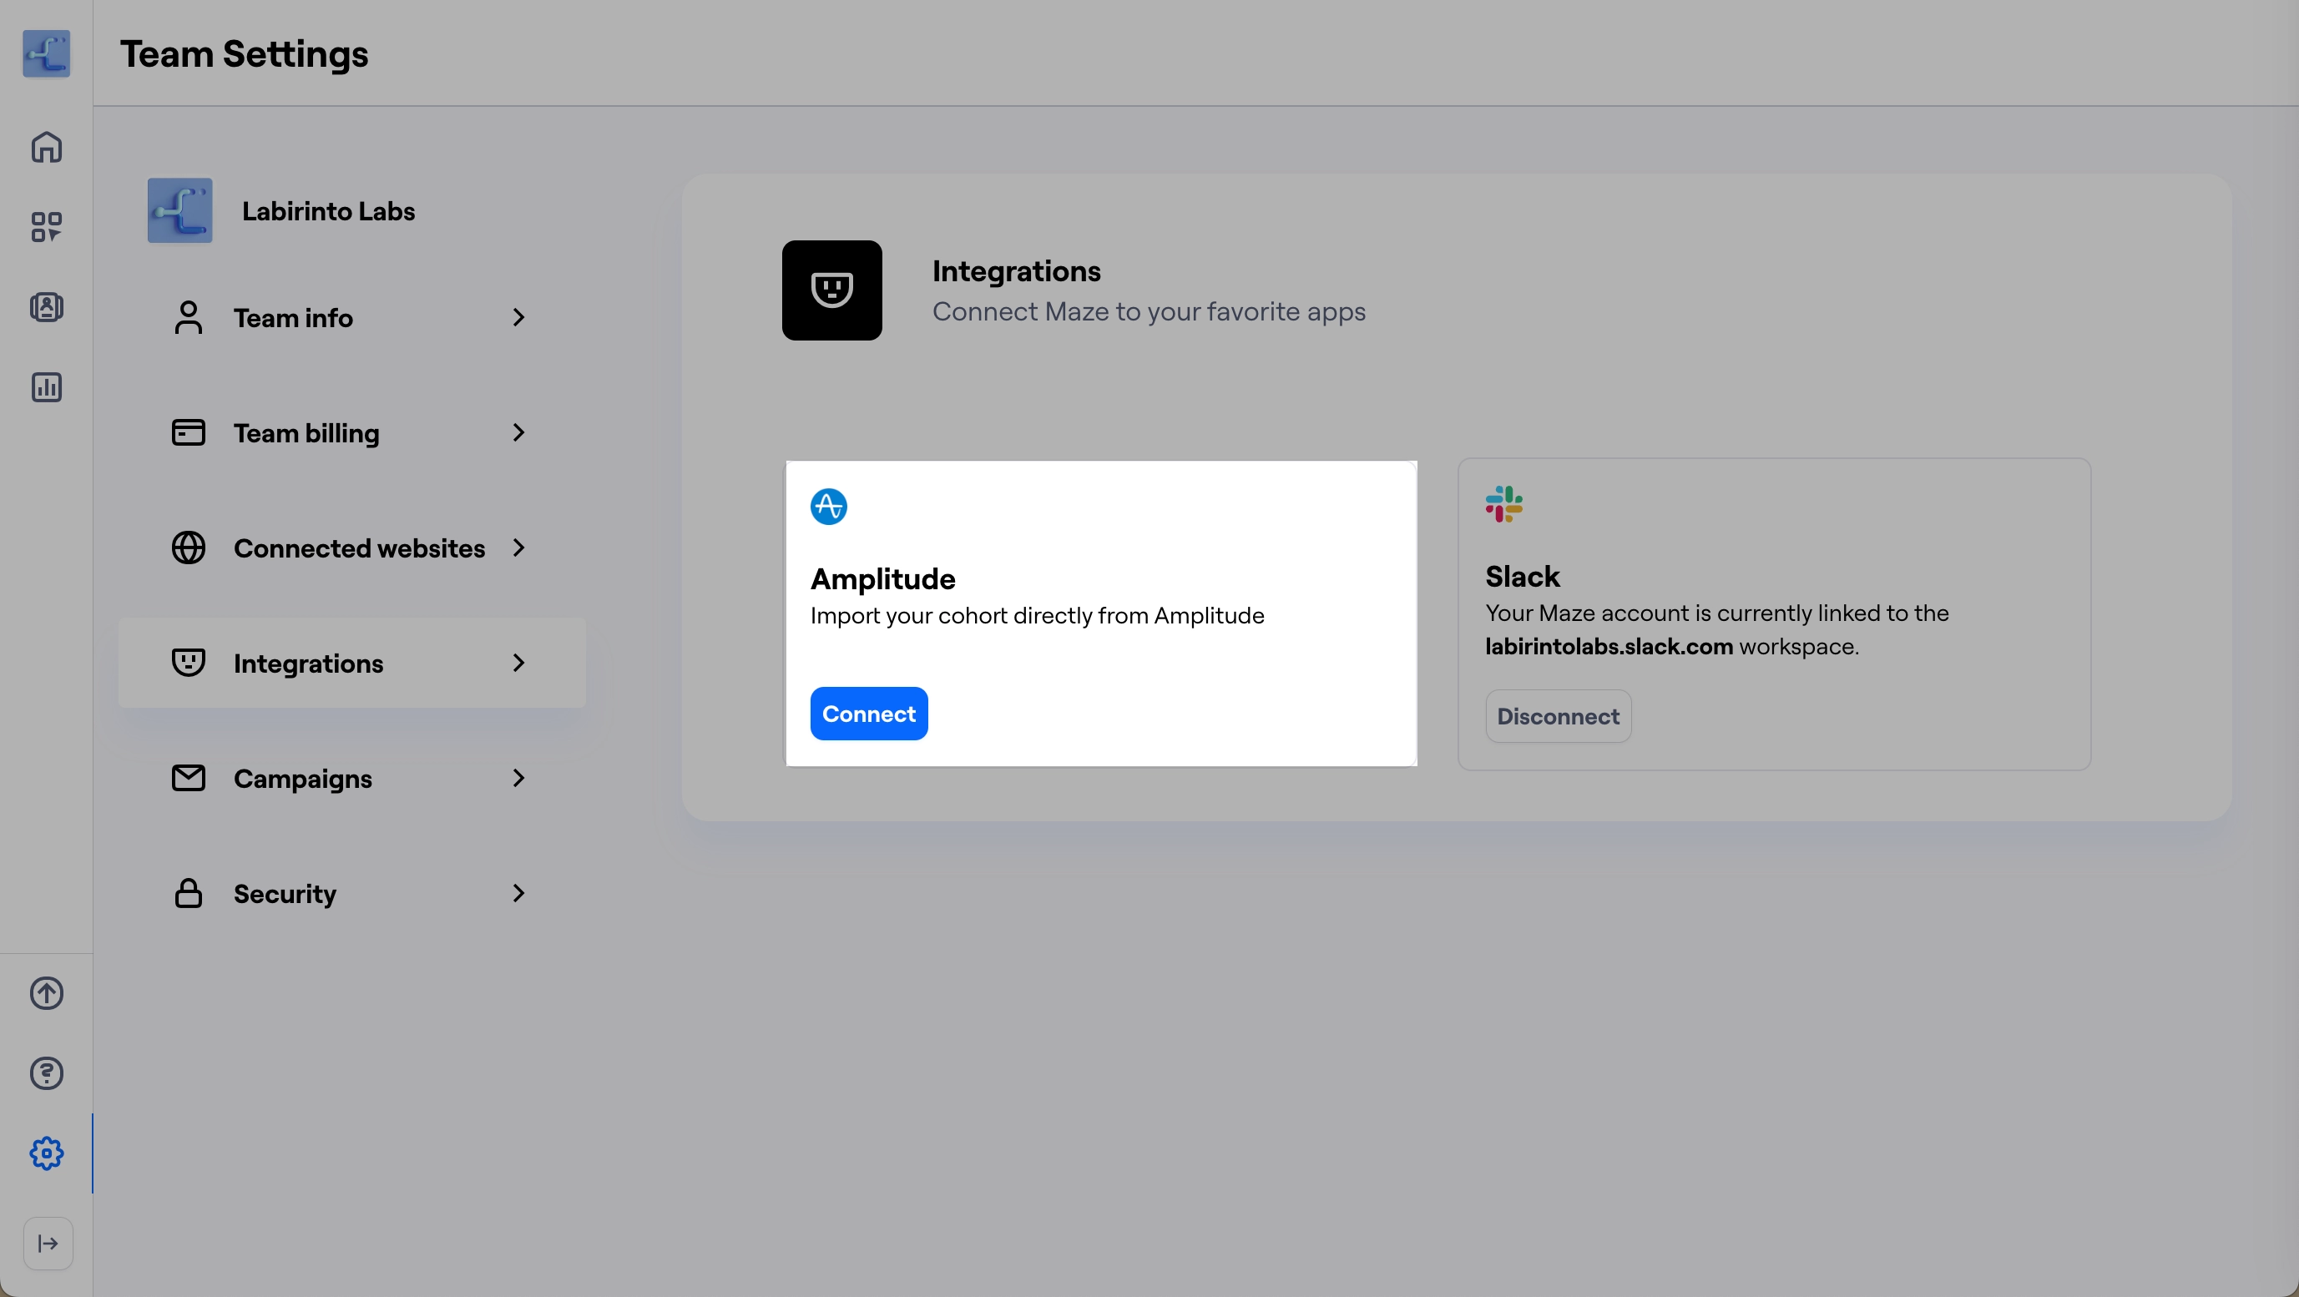Open the contacts panel icon

[x=46, y=307]
